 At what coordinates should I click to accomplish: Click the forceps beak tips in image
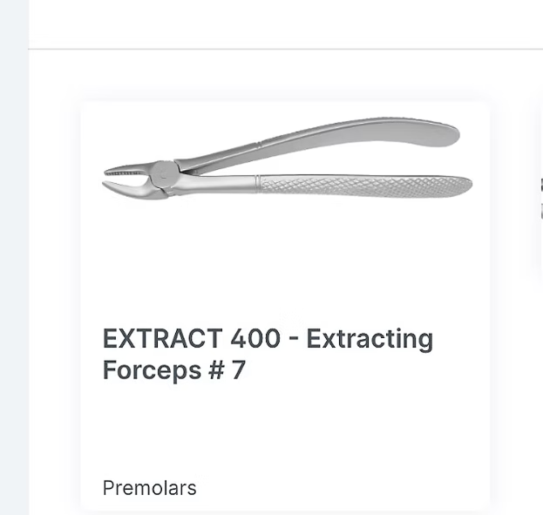point(117,179)
